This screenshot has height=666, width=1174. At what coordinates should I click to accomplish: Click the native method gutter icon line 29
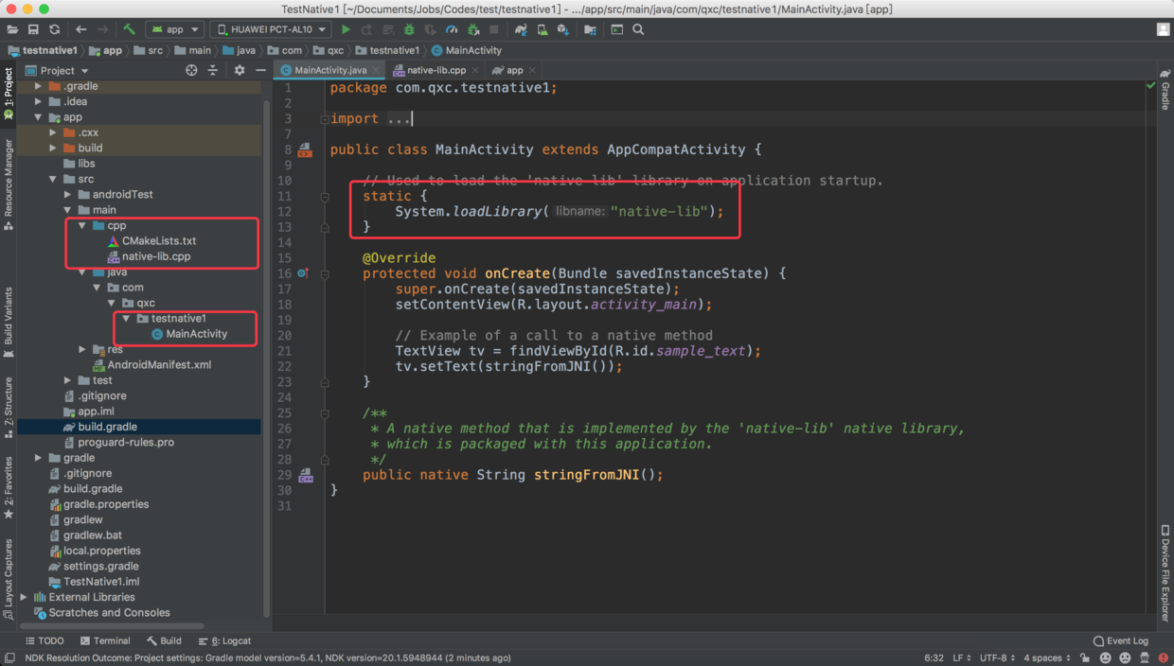305,475
